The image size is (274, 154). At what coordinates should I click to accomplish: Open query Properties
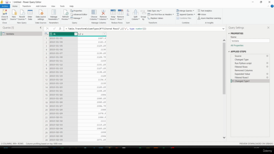[x=76, y=11]
